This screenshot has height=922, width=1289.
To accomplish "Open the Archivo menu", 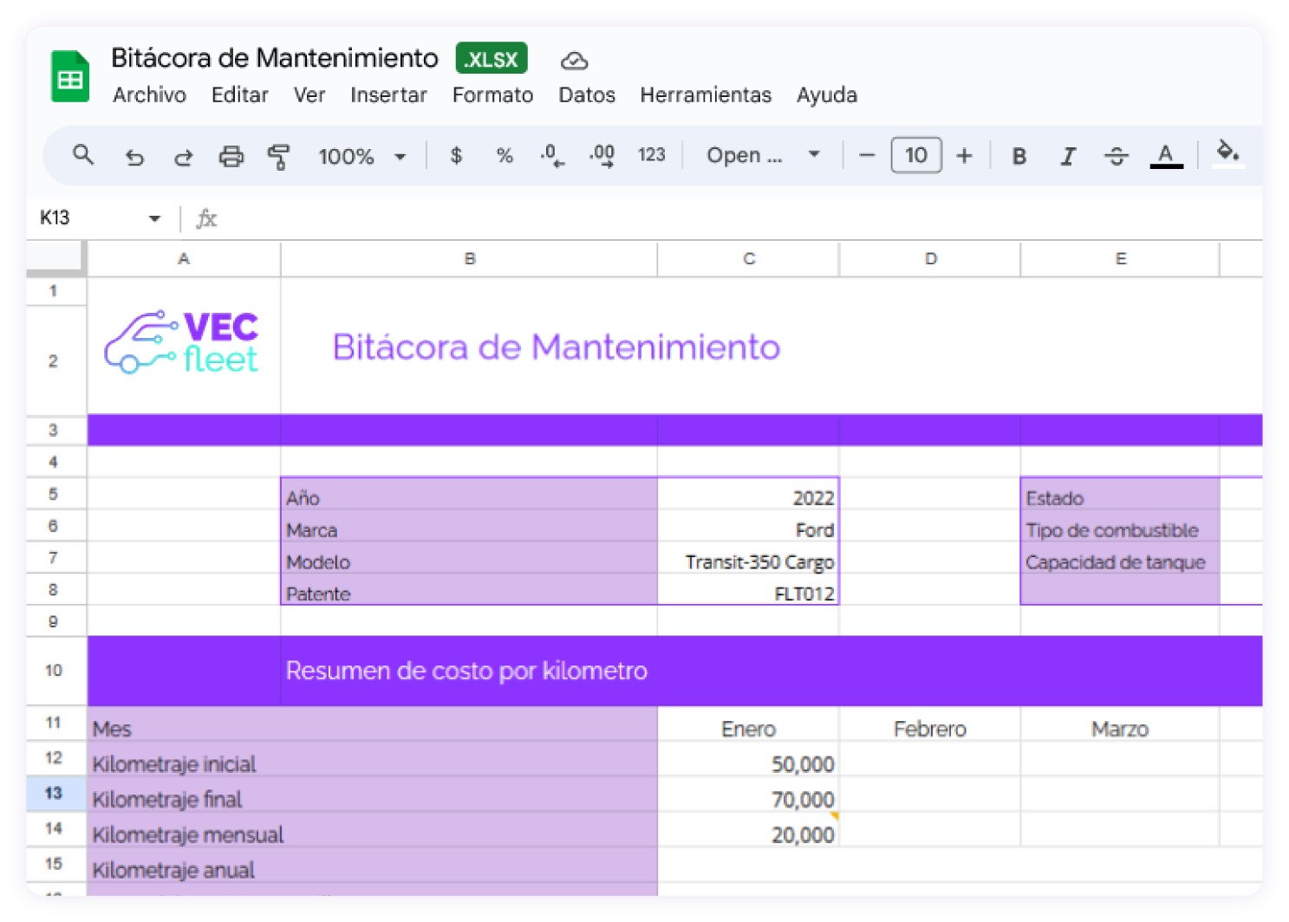I will coord(149,95).
